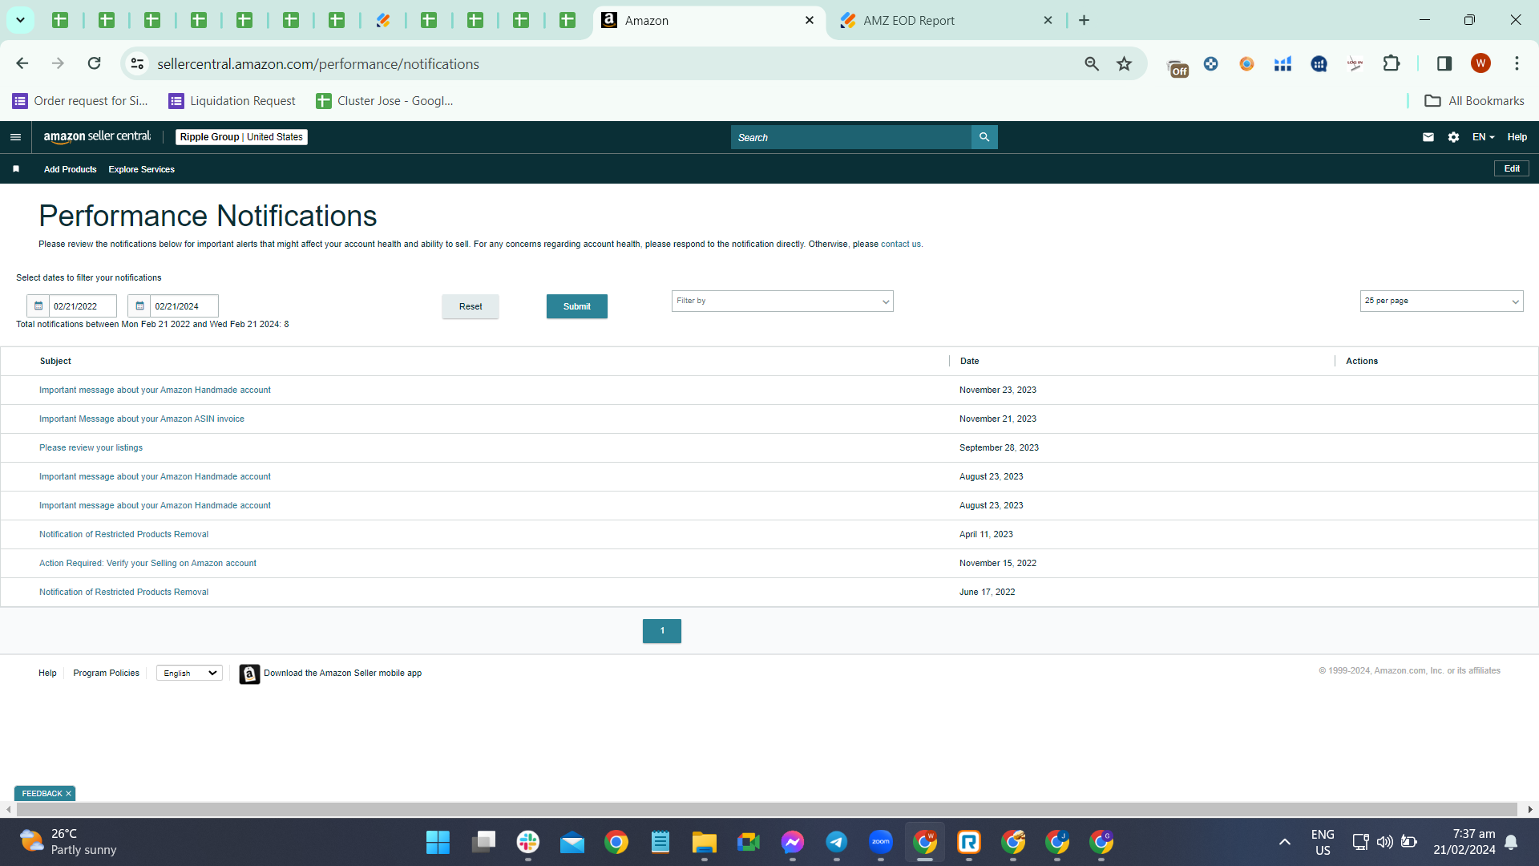Close the FEEDBACK tab
The image size is (1539, 866).
[x=68, y=794]
